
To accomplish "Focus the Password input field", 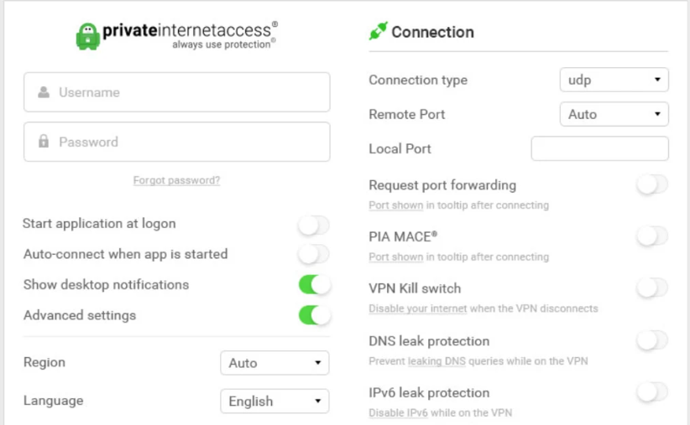I will pyautogui.click(x=177, y=142).
